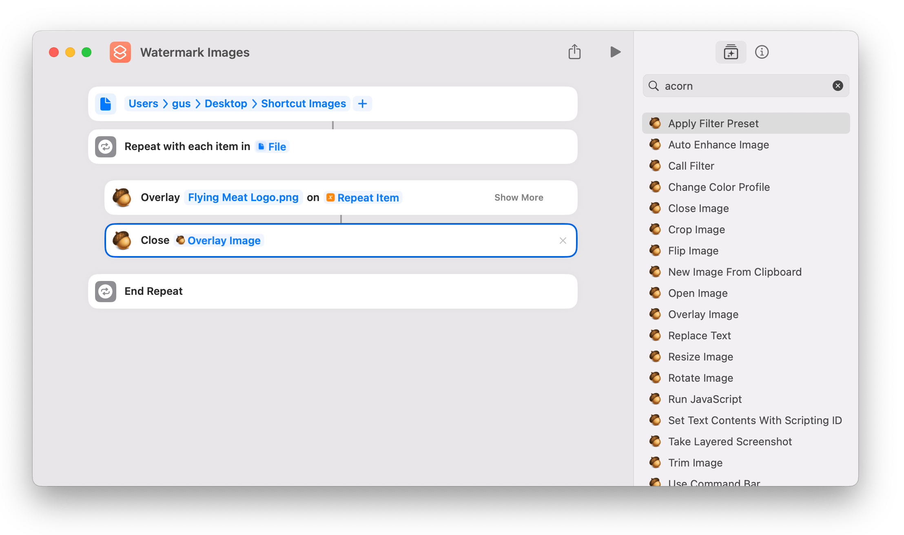Screen dimensions: 904x535
Task: Choose Apply Filter Preset from the list
Action: click(713, 124)
